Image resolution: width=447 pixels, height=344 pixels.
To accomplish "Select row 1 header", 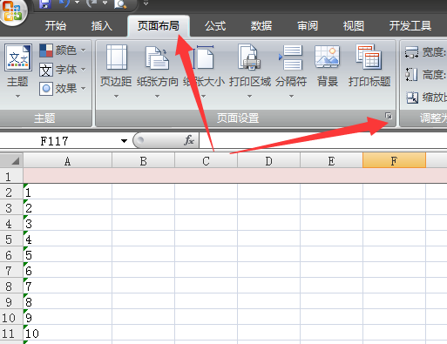I will [x=11, y=176].
